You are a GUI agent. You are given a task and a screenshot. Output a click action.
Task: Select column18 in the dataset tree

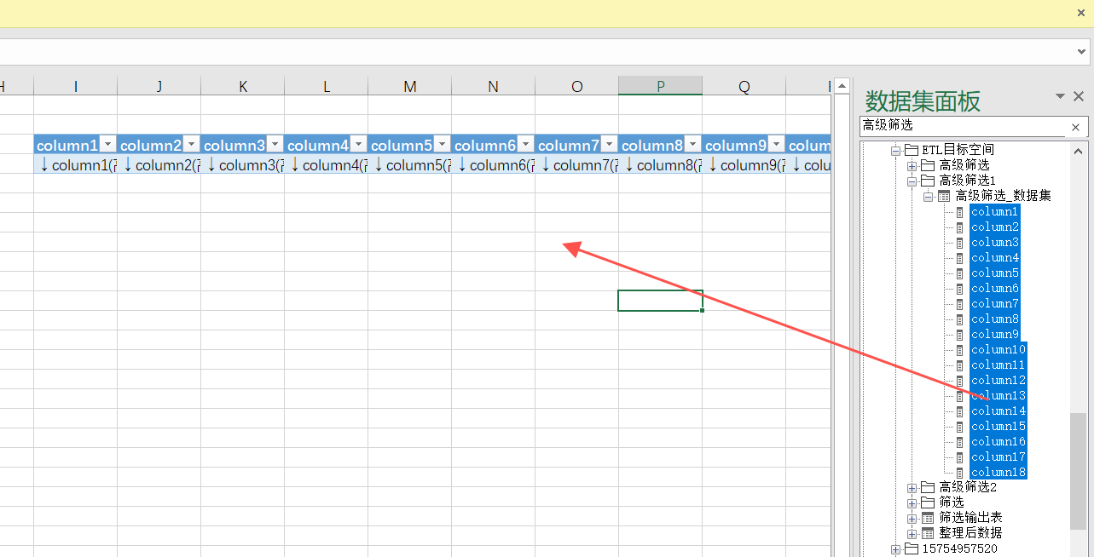pyautogui.click(x=998, y=473)
